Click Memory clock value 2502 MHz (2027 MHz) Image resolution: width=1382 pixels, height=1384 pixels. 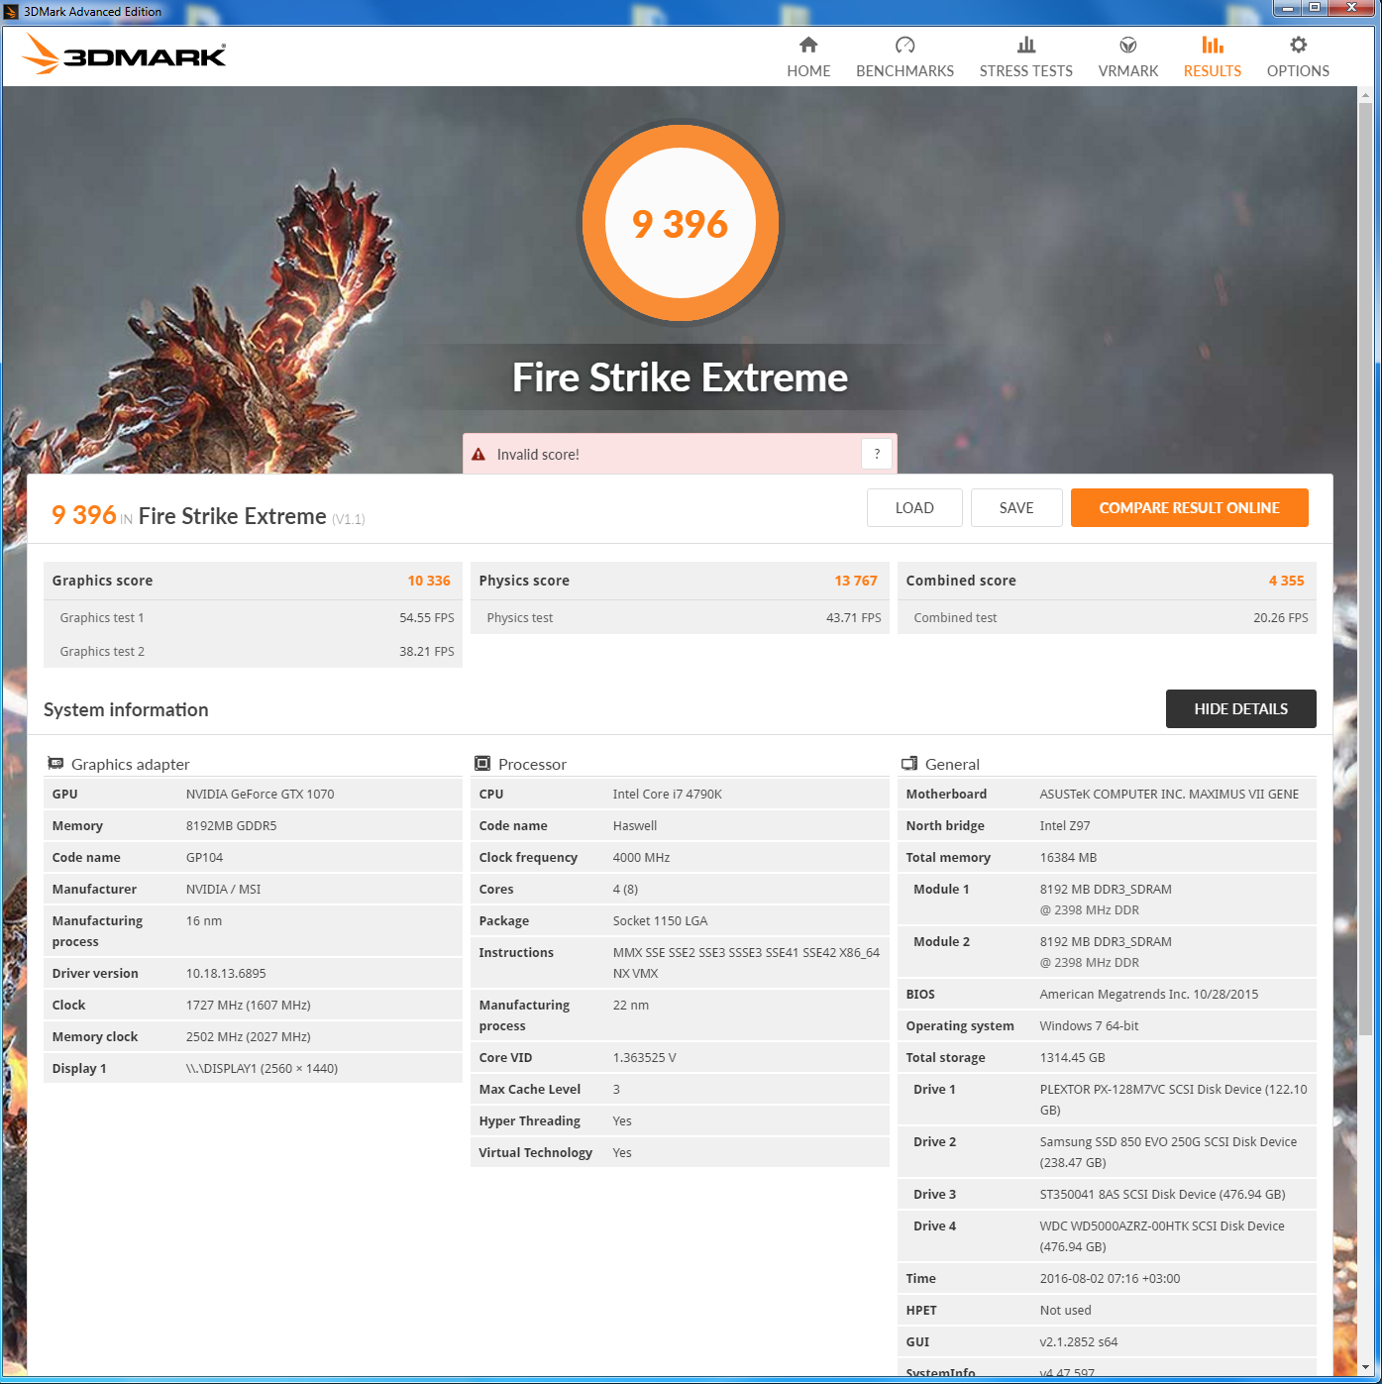(249, 1036)
